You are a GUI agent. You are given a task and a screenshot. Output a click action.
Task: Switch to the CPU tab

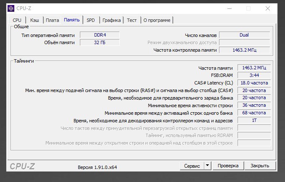pyautogui.click(x=17, y=20)
